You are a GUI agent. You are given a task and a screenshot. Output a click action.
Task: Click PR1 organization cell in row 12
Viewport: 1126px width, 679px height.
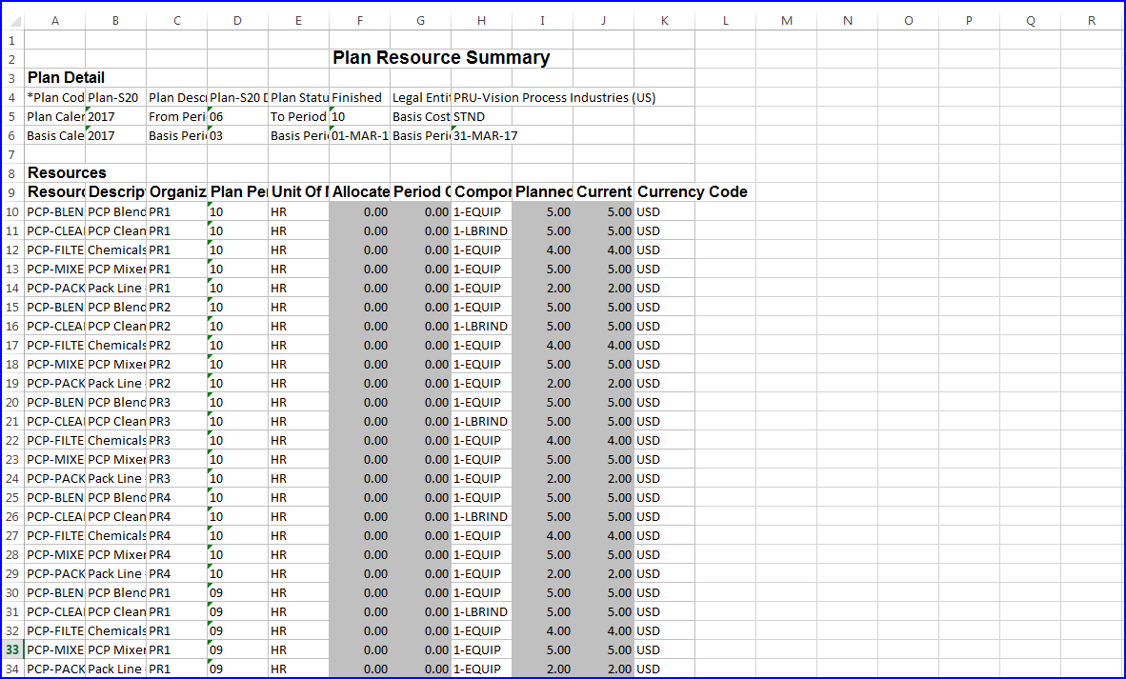(176, 250)
